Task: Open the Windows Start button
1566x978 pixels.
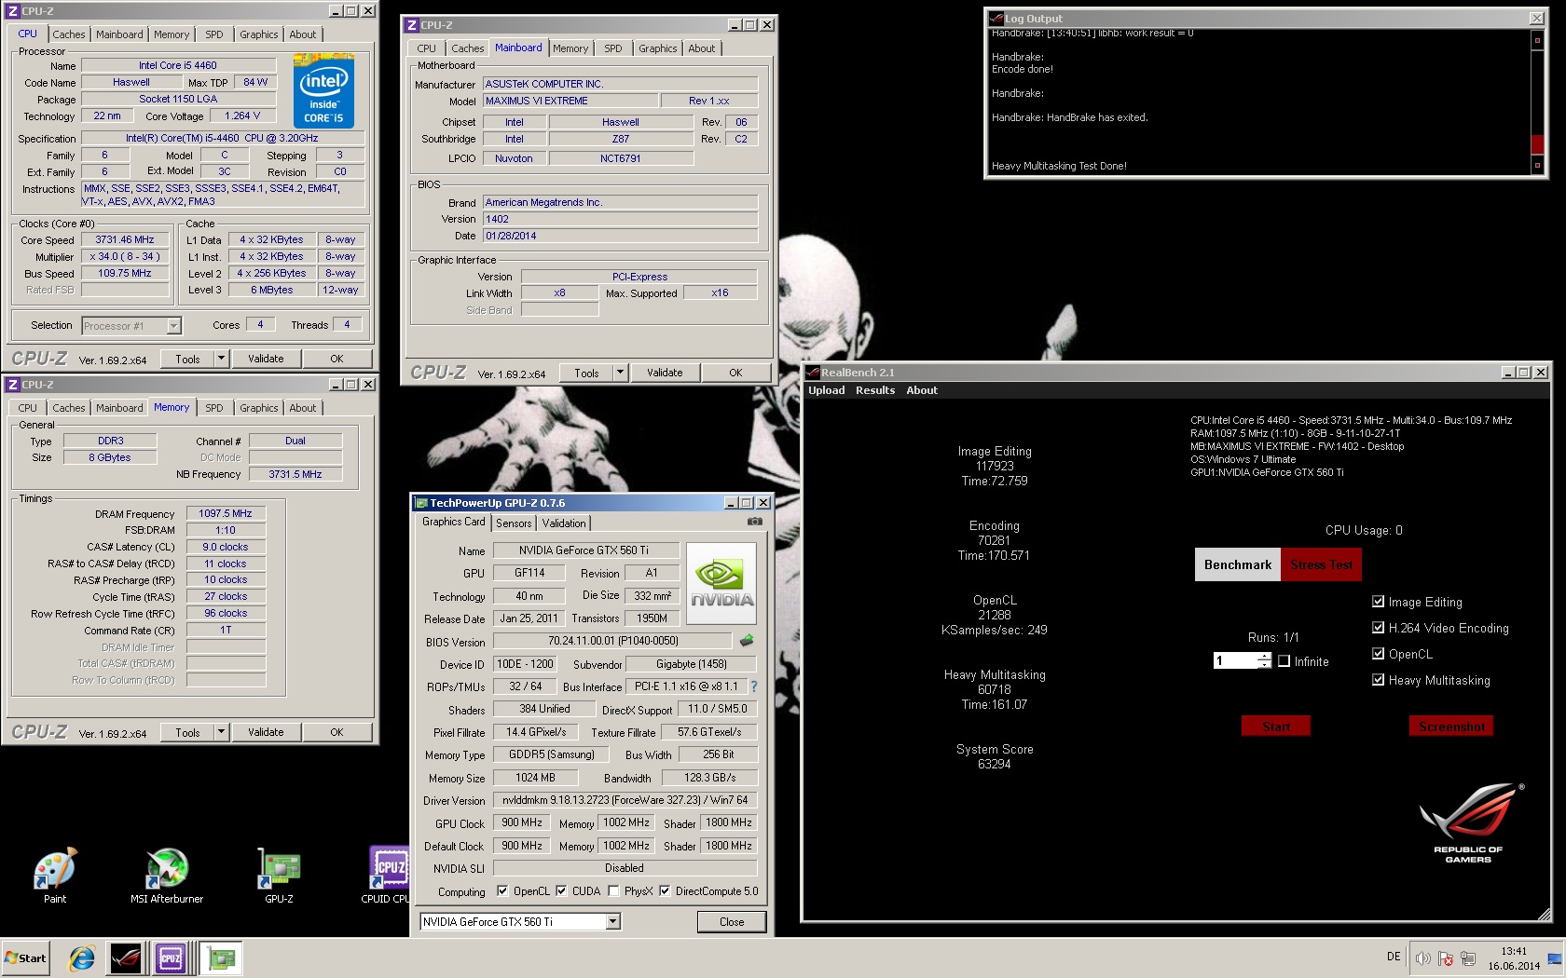Action: point(25,958)
